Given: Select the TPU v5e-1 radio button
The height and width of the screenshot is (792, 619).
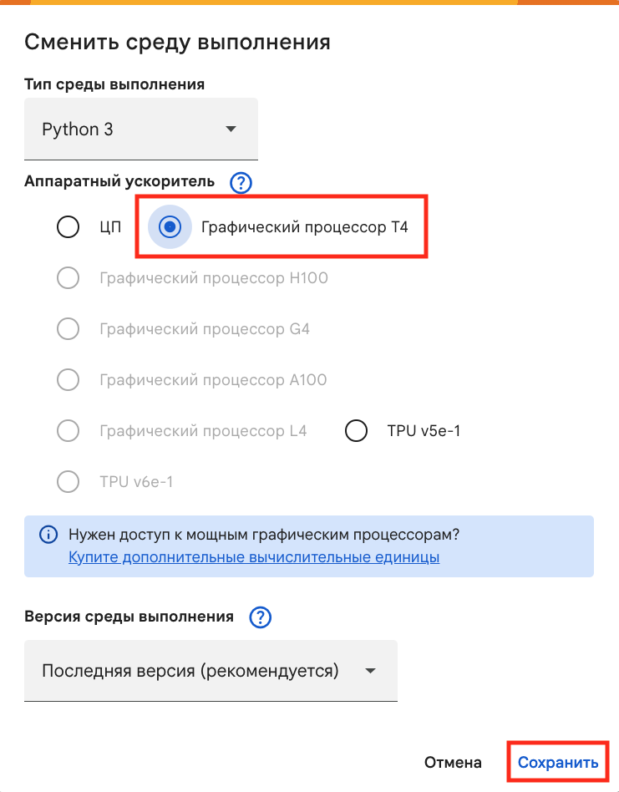Looking at the screenshot, I should tap(356, 430).
